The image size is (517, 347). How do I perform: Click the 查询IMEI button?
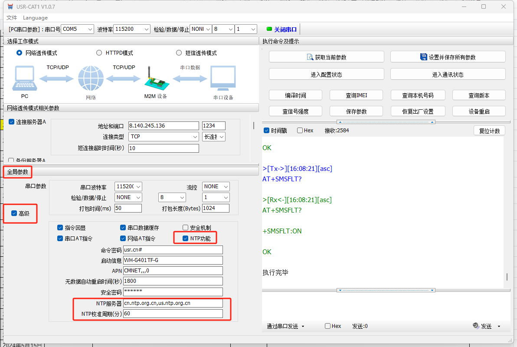[x=356, y=95]
